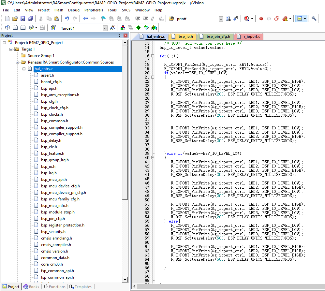The height and width of the screenshot is (291, 325).
Task: Open the printf search text dropdown
Action: [221, 19]
